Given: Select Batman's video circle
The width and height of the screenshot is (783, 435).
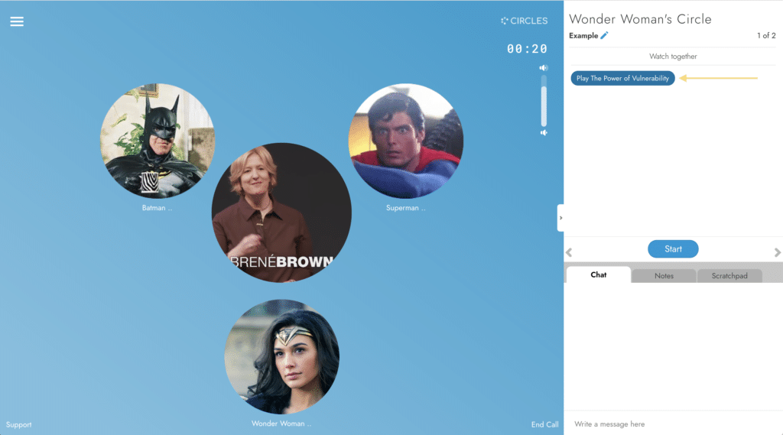Looking at the screenshot, I should pyautogui.click(x=158, y=141).
